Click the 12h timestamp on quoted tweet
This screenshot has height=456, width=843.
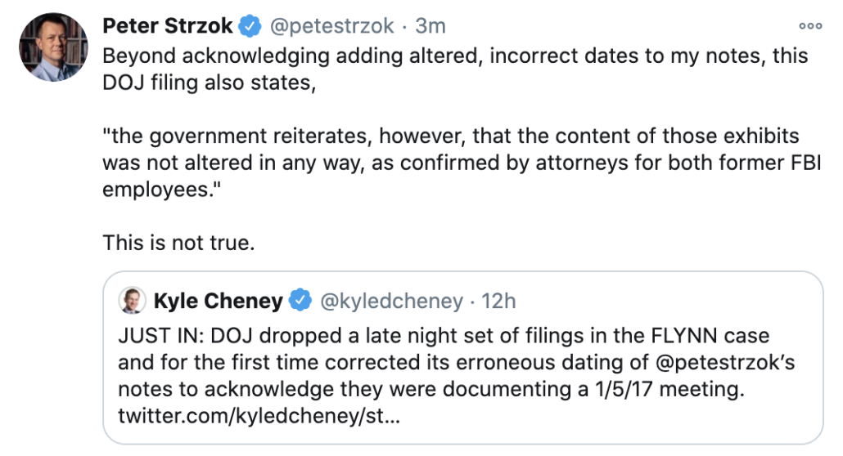coord(498,302)
